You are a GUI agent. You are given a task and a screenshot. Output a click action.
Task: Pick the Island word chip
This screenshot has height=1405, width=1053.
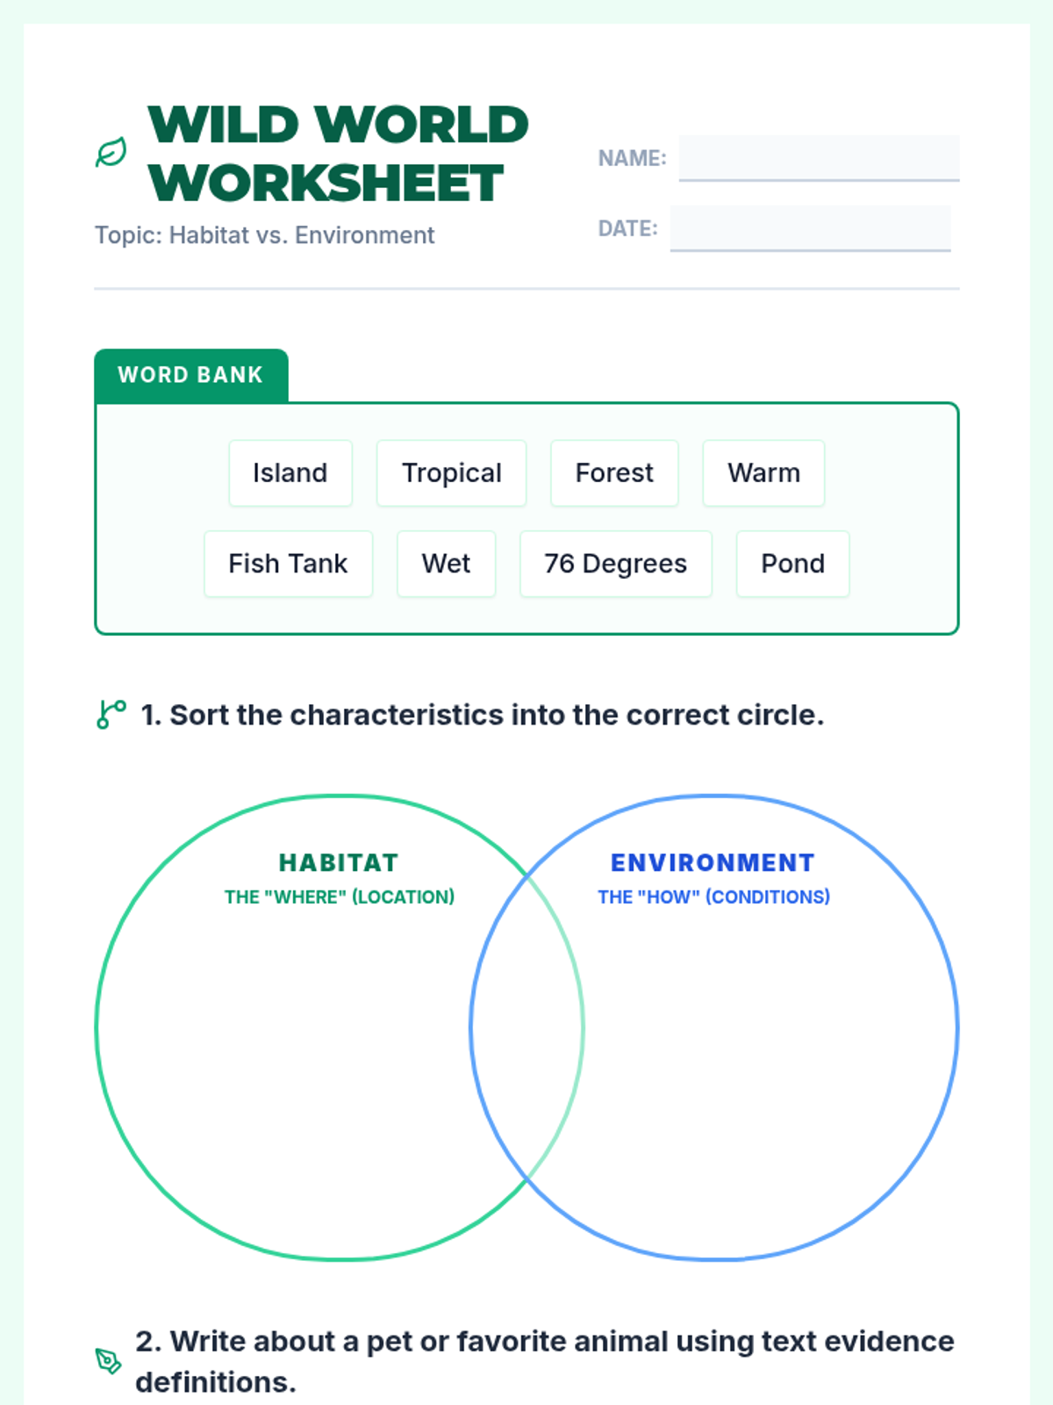click(290, 473)
